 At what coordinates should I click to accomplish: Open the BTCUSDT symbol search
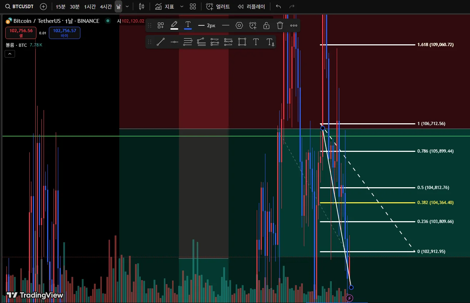point(19,6)
